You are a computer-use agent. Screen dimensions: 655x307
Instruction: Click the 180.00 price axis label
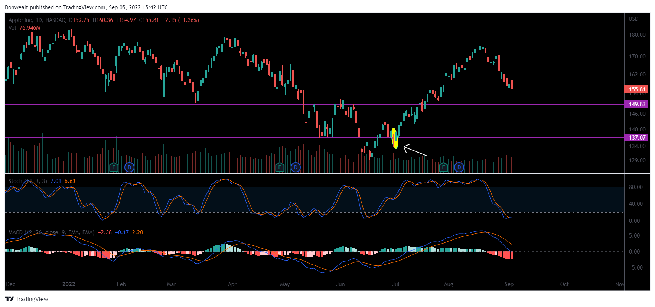pos(637,35)
